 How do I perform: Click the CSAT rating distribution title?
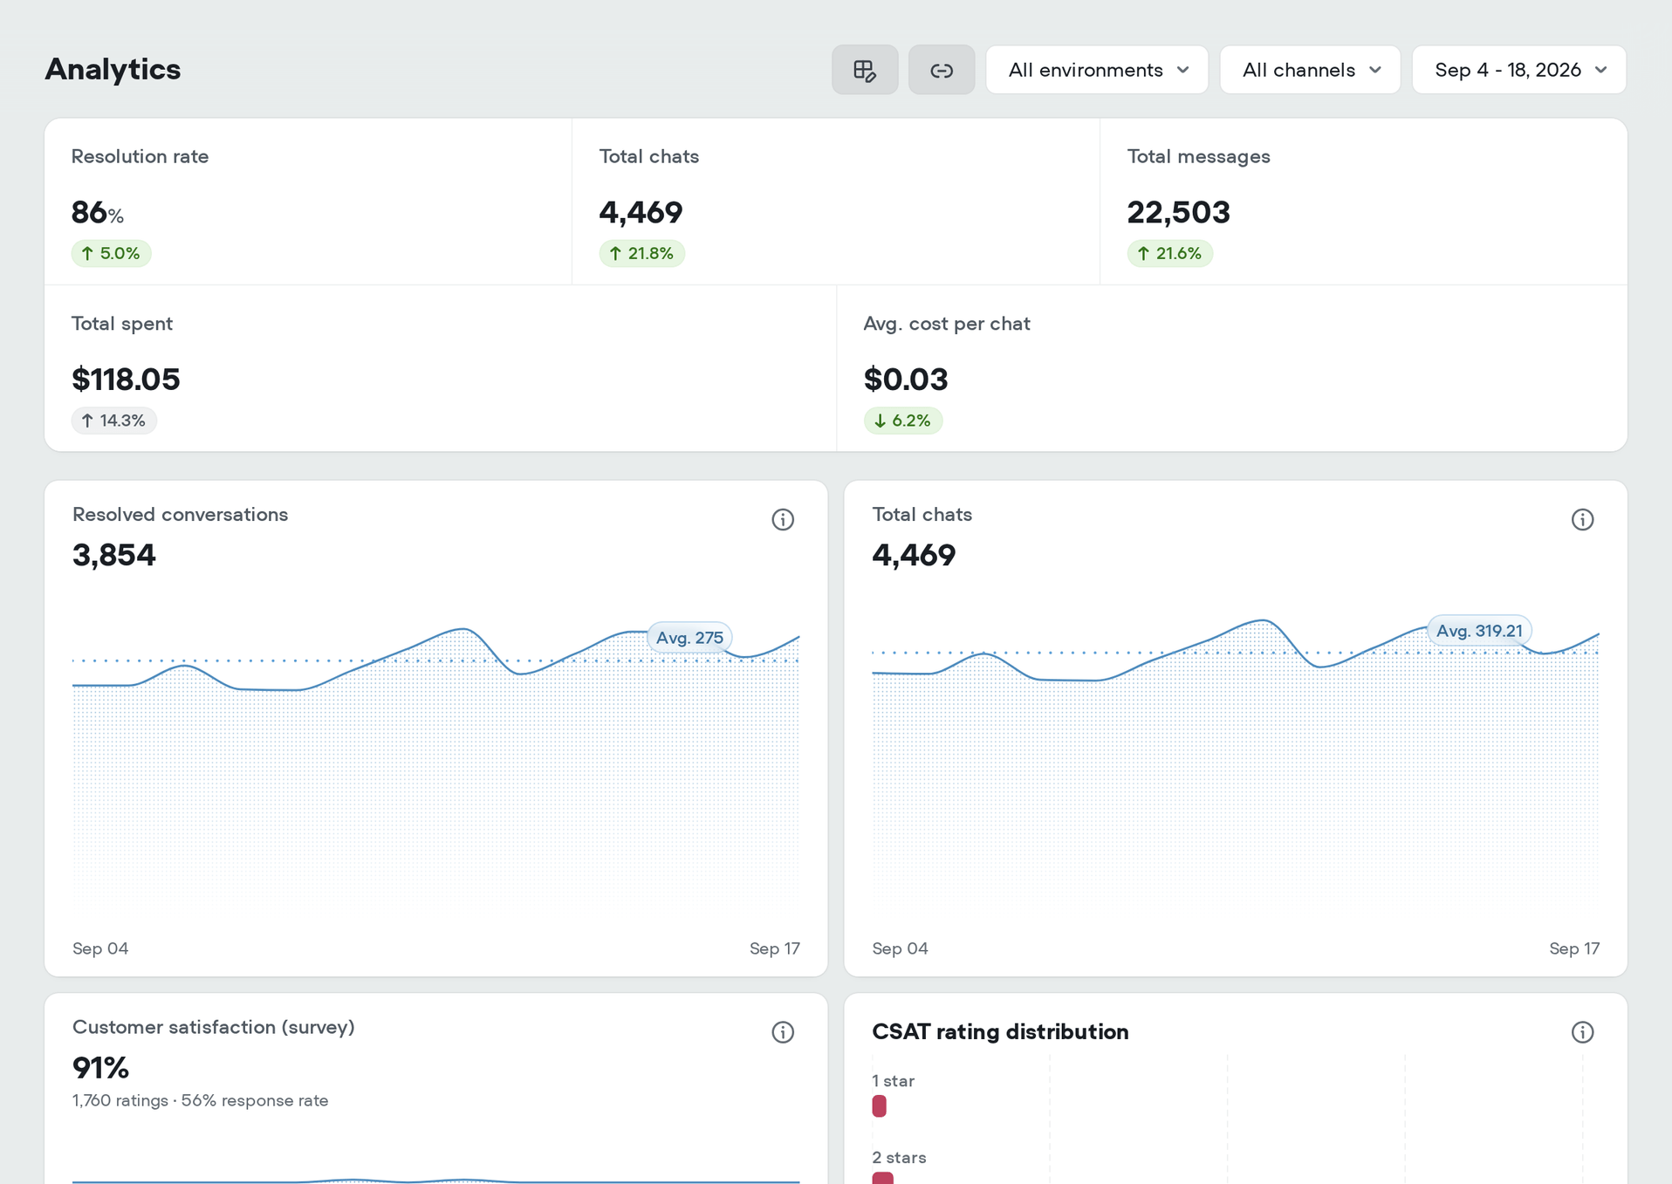click(1000, 1032)
